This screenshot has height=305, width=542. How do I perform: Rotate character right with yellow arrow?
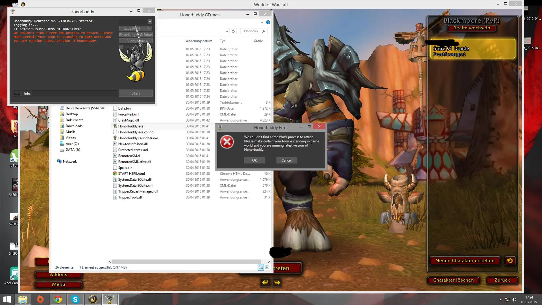277,282
